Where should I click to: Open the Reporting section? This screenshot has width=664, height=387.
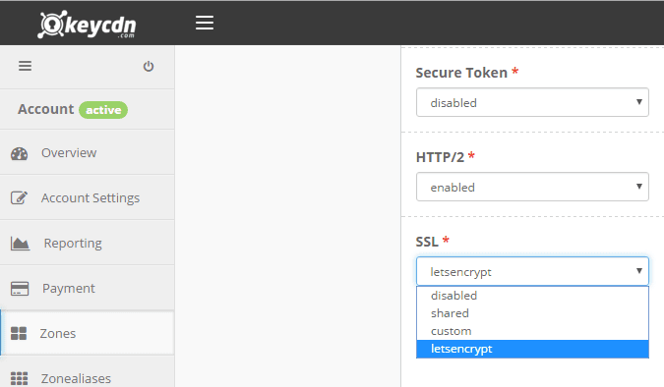pyautogui.click(x=88, y=243)
